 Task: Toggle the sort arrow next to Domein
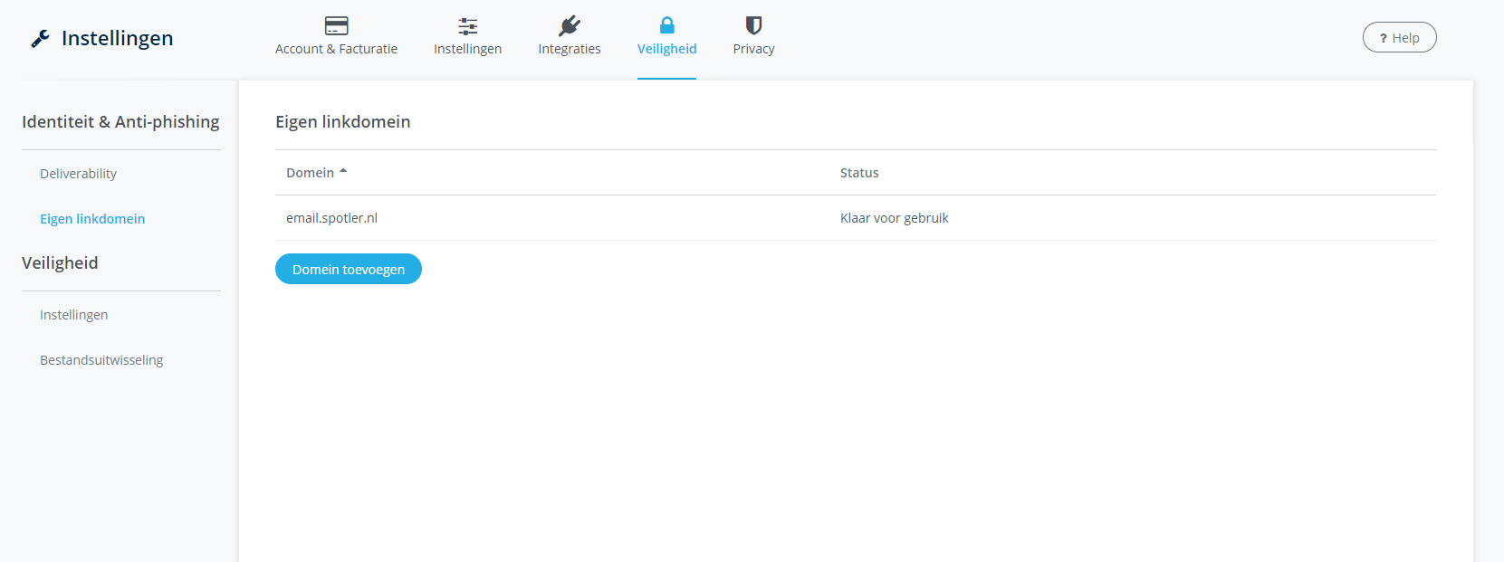[x=343, y=171]
